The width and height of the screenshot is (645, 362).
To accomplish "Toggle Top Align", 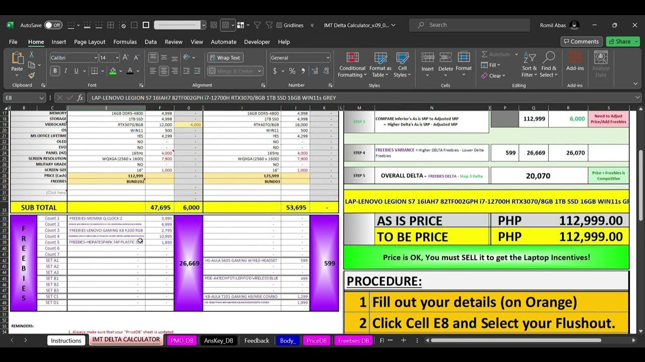I will point(153,58).
